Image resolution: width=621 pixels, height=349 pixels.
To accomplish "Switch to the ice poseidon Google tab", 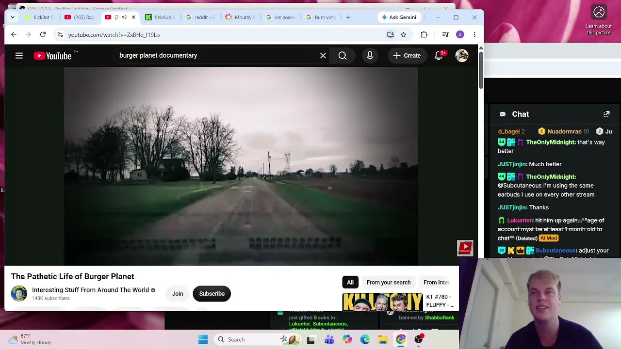I will pos(281,17).
